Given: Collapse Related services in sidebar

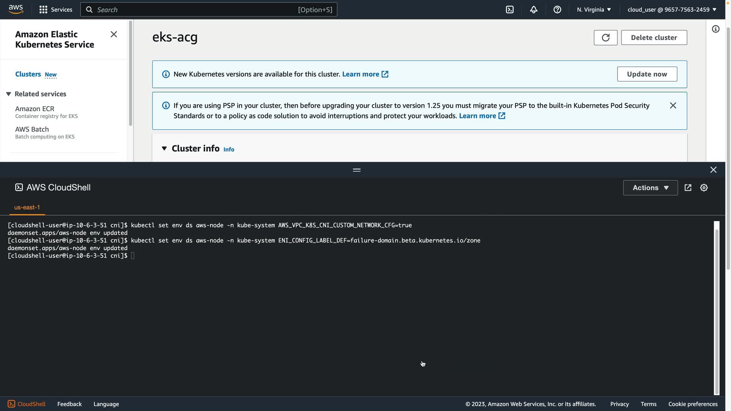Looking at the screenshot, I should coord(8,94).
